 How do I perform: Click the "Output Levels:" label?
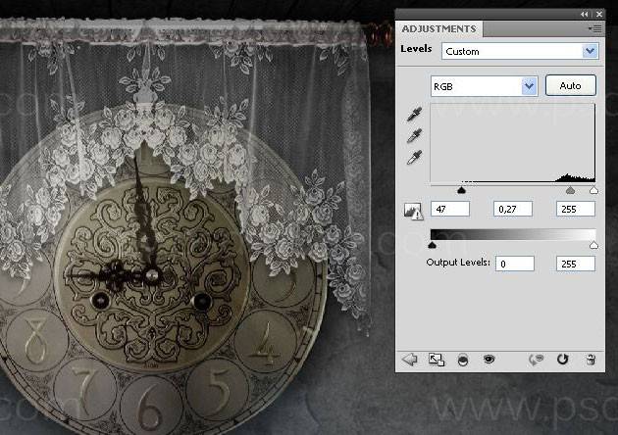(x=458, y=263)
